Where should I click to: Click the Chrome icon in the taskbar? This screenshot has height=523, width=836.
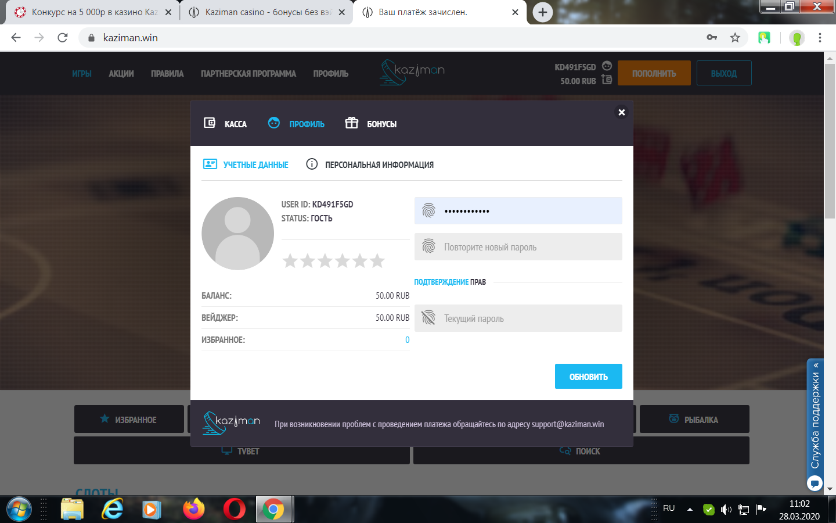[273, 510]
